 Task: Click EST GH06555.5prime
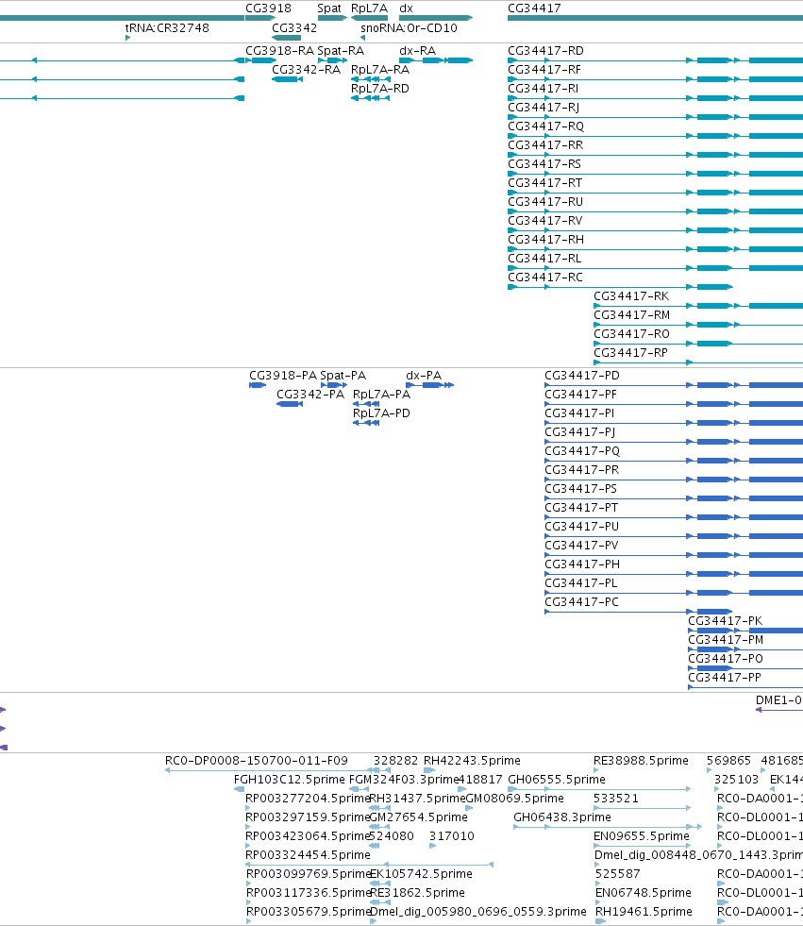(557, 780)
